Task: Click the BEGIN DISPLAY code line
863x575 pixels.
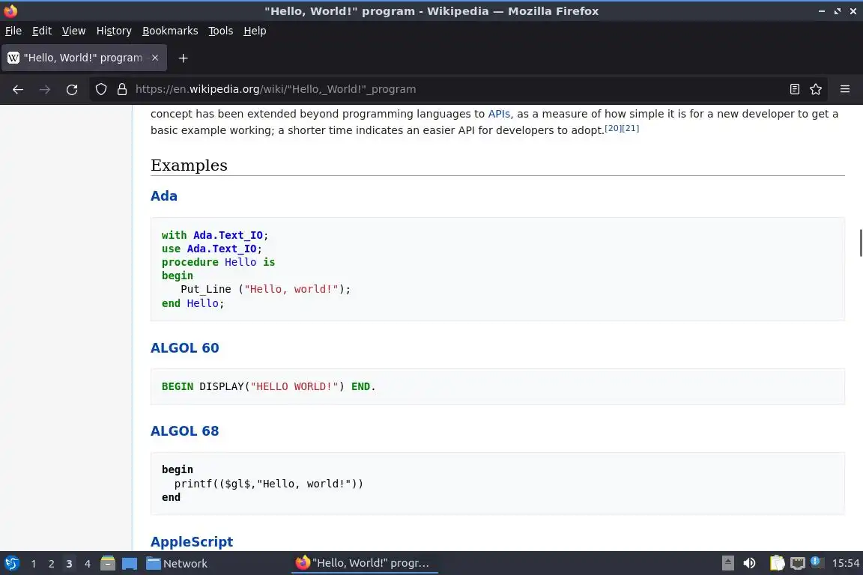Action: tap(269, 386)
